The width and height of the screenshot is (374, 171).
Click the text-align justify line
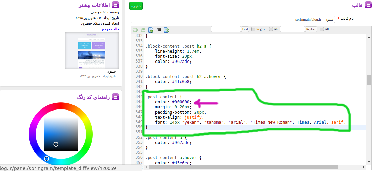pyautogui.click(x=179, y=117)
